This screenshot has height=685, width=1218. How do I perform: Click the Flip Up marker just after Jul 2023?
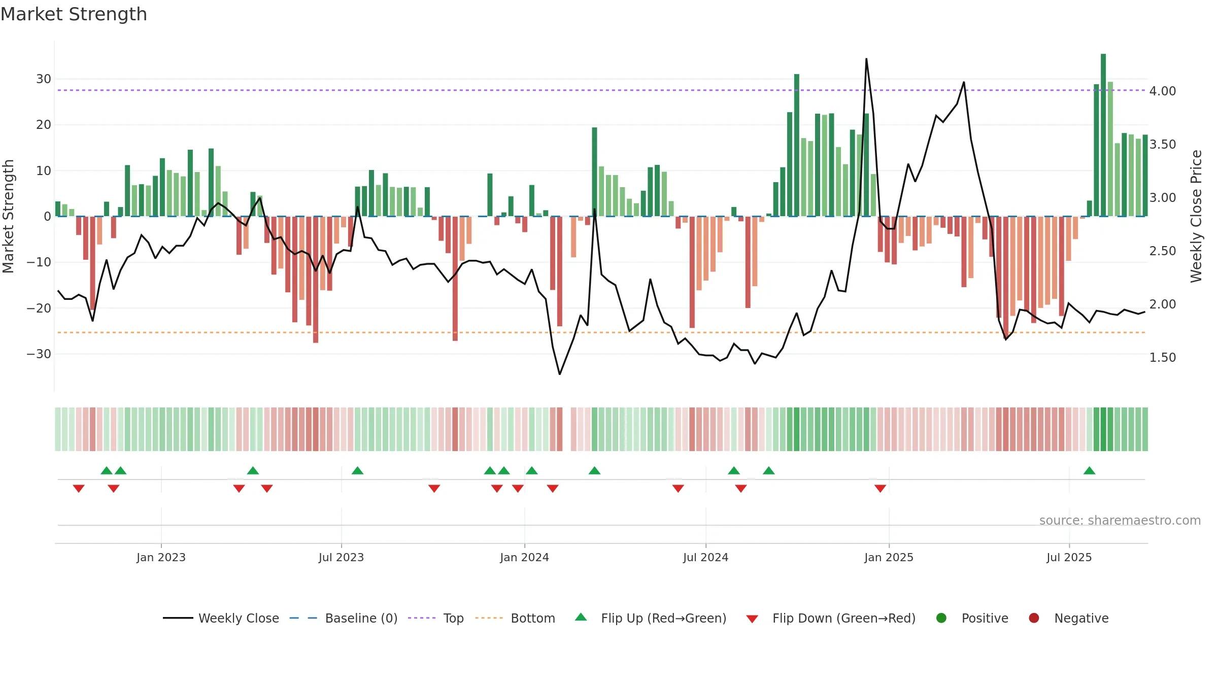click(357, 470)
